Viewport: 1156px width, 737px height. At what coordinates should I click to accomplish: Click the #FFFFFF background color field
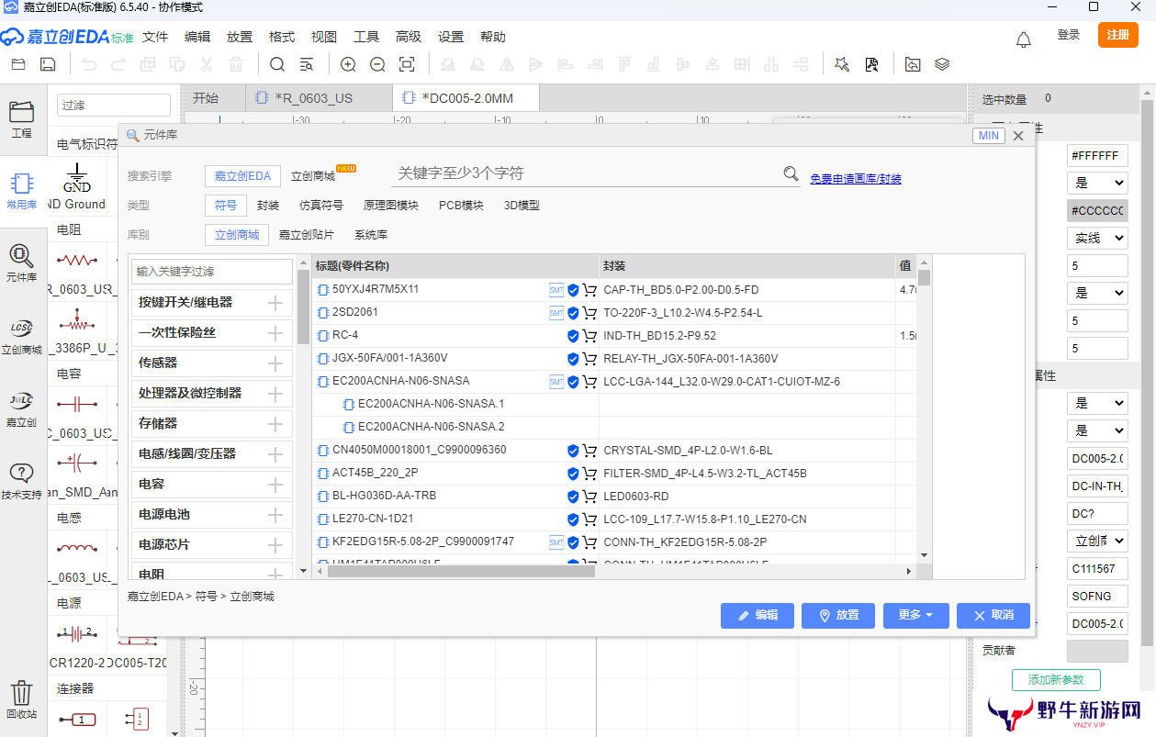pyautogui.click(x=1097, y=155)
